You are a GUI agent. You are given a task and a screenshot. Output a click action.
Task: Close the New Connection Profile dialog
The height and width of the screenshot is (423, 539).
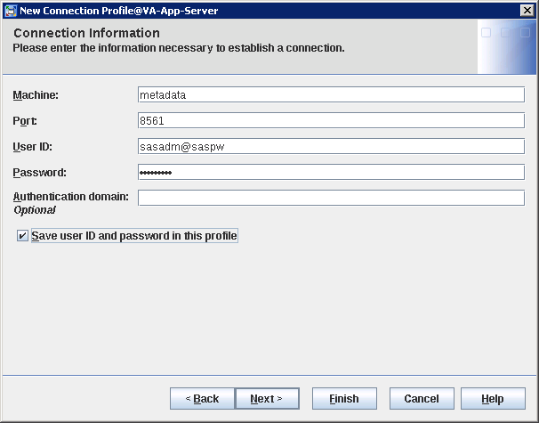coord(527,10)
